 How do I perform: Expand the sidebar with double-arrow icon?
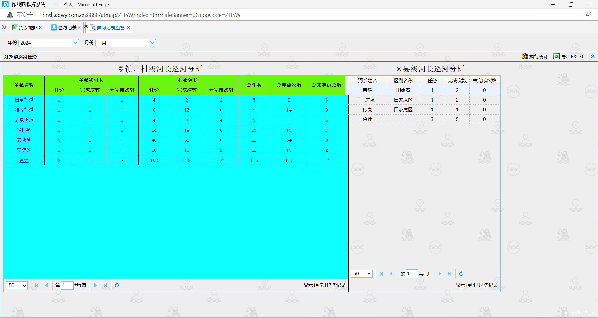pos(4,27)
